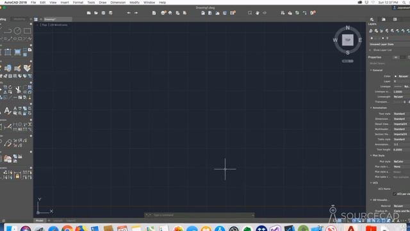Select the Polyline tool beside the circle
The width and height of the screenshot is (410, 231).
[8, 31]
